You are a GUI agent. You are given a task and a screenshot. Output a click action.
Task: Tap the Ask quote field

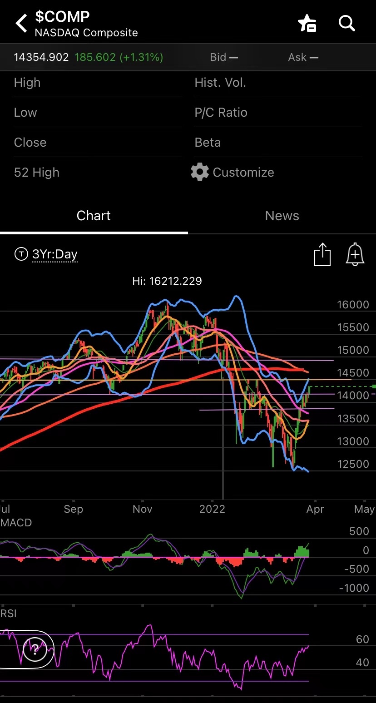(x=303, y=57)
